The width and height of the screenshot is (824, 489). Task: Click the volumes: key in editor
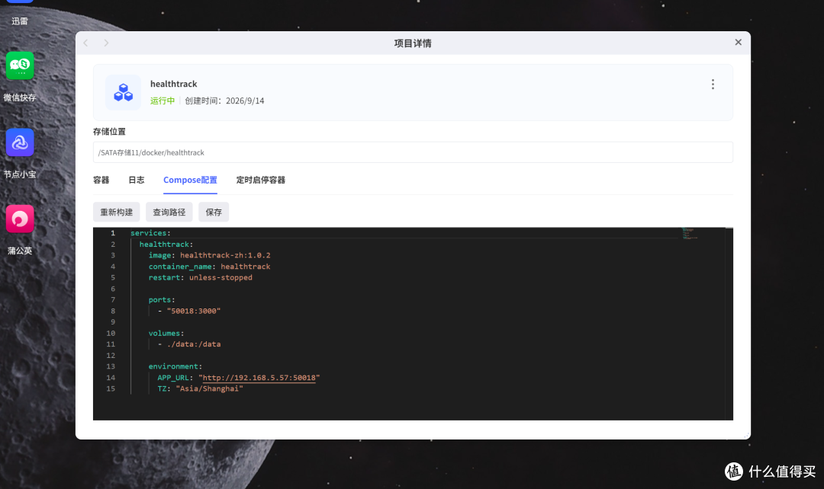coord(166,333)
